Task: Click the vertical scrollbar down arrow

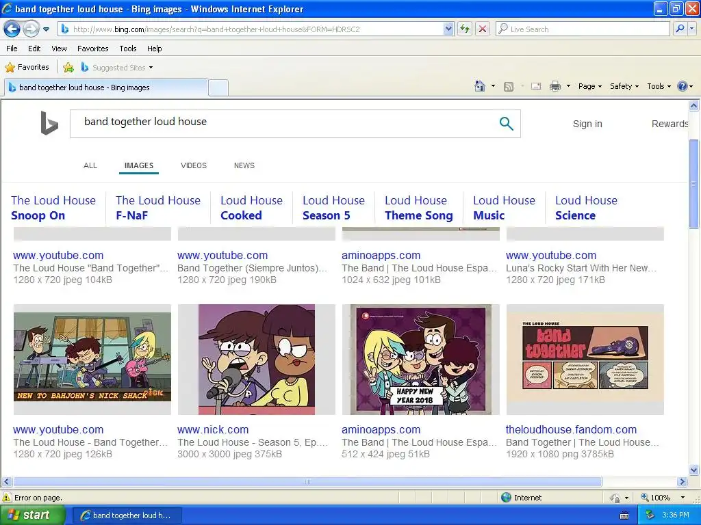Action: pyautogui.click(x=694, y=470)
